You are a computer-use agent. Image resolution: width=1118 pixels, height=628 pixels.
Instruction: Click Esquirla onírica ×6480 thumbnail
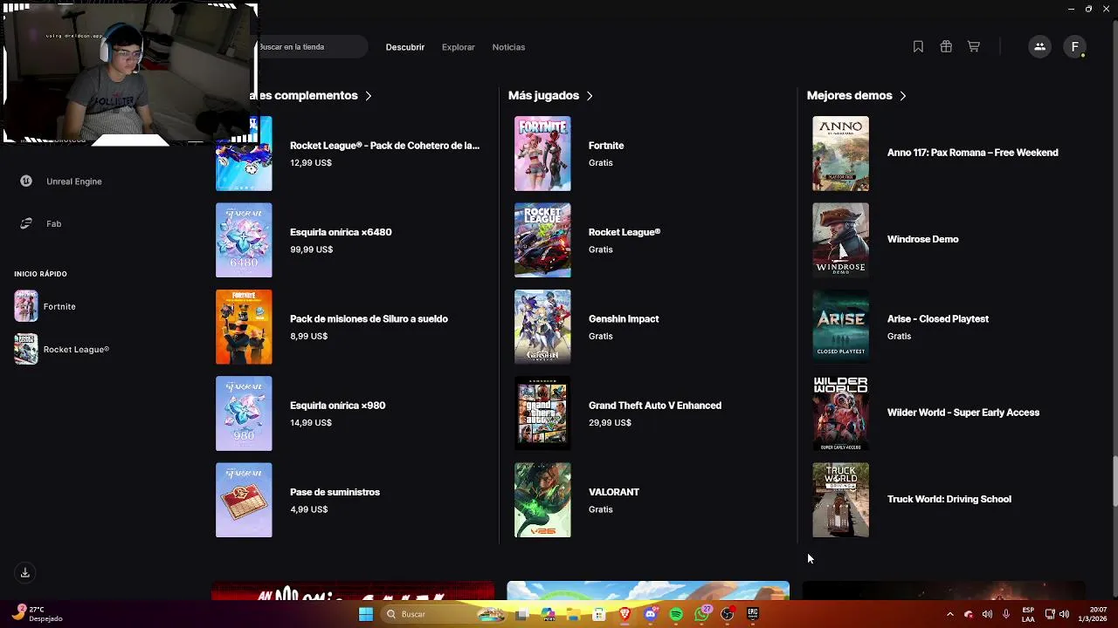click(244, 240)
